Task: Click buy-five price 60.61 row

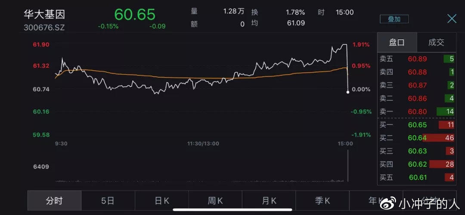Action: click(x=417, y=178)
